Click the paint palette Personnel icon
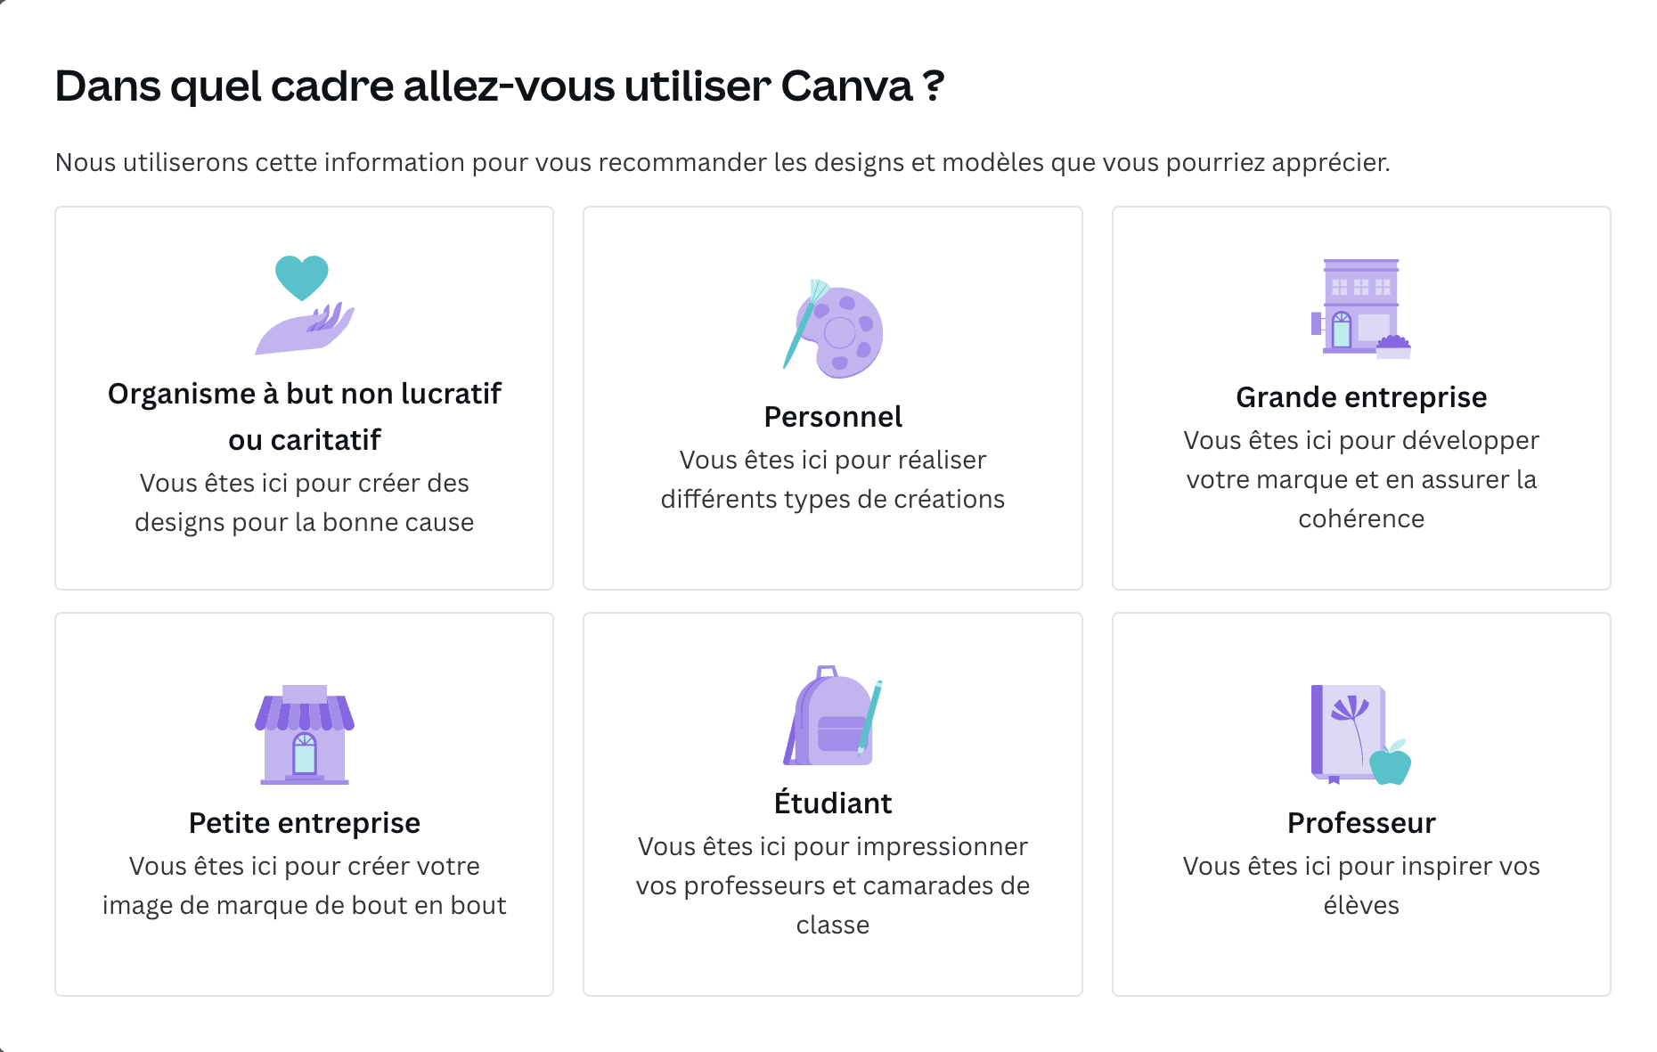Screen dimensions: 1657x1052 tap(833, 328)
